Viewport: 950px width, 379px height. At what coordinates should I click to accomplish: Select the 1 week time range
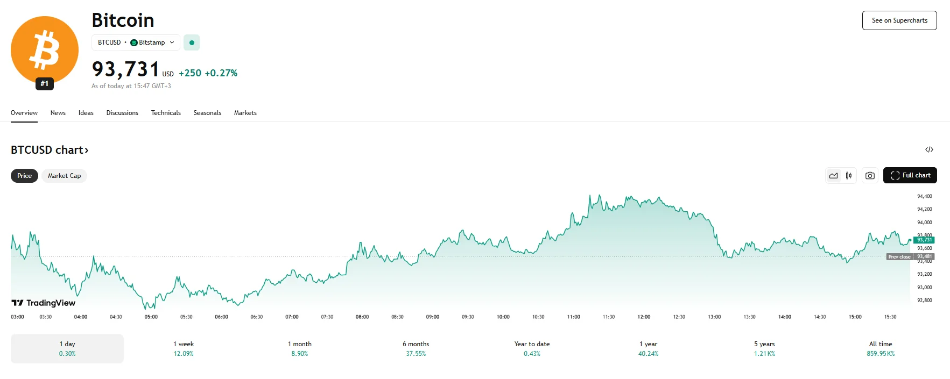(x=184, y=348)
